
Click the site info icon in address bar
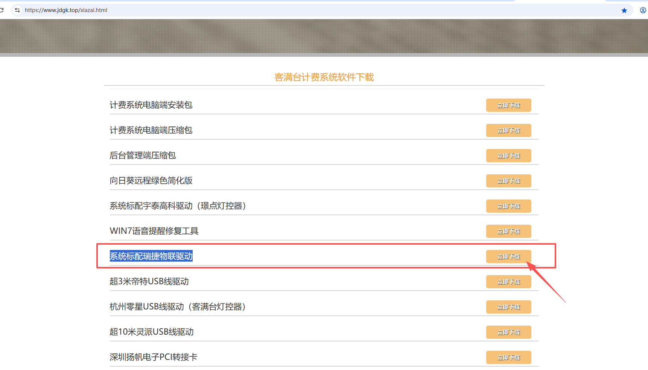(x=17, y=10)
